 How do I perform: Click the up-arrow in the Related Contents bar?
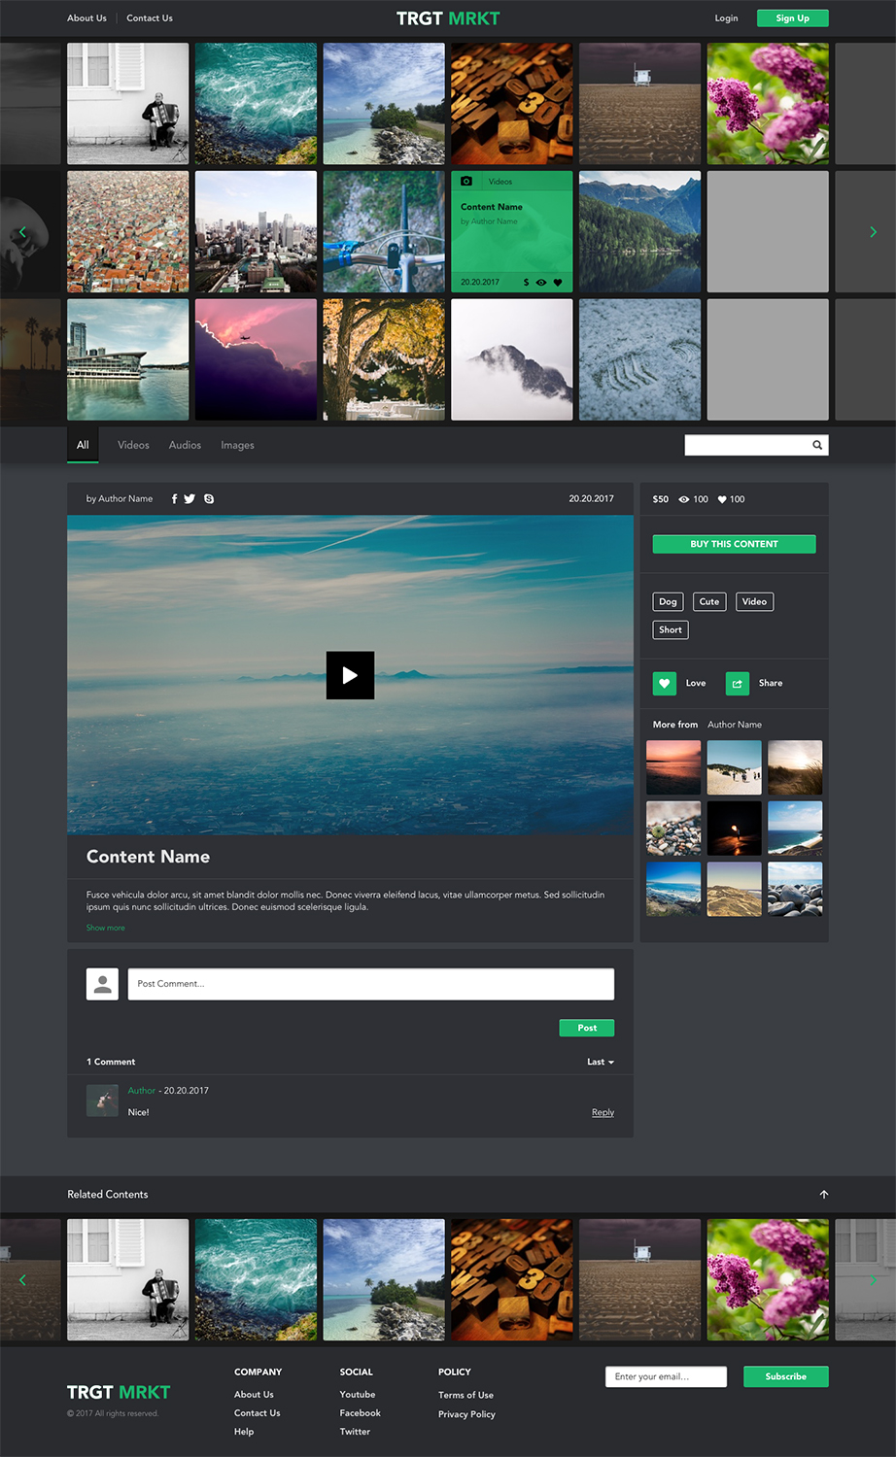point(824,1194)
